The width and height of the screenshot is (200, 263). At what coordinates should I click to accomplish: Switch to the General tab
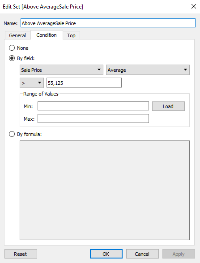[17, 35]
